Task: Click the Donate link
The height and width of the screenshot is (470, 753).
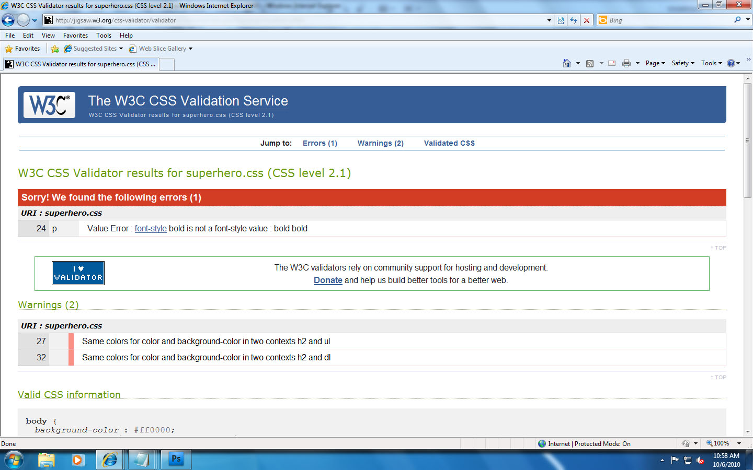Action: [x=328, y=280]
